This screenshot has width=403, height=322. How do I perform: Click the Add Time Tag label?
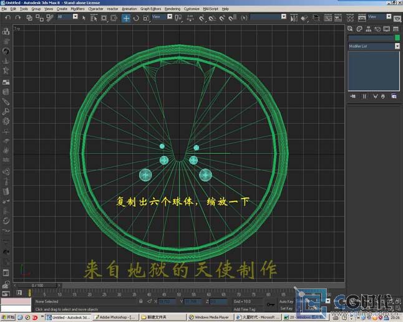pyautogui.click(x=245, y=309)
